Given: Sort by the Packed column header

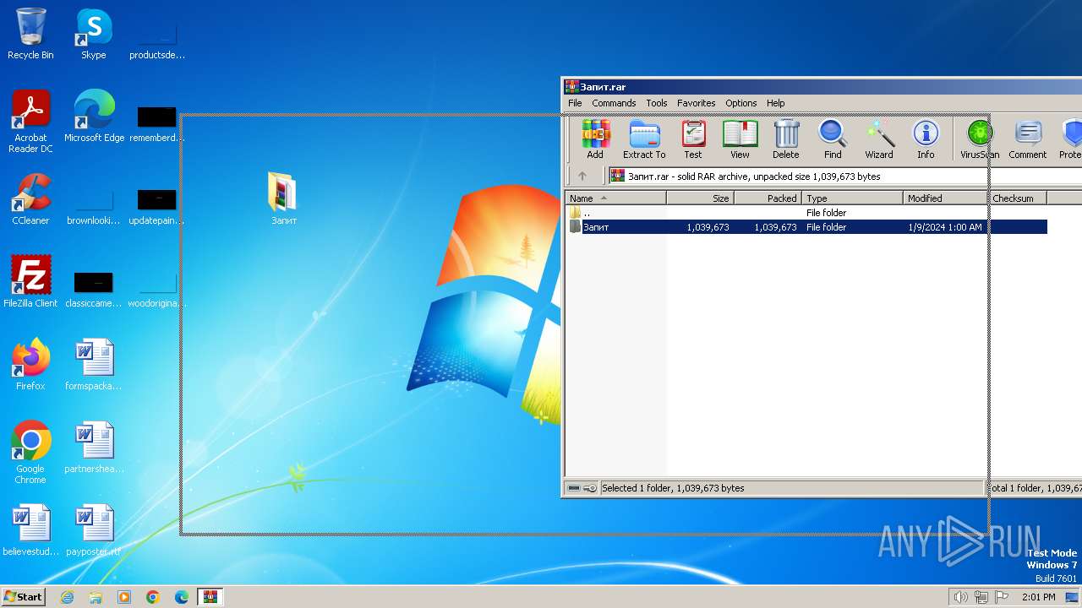Looking at the screenshot, I should coord(768,198).
